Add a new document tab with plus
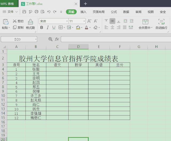The image size is (171, 141). coord(85,4)
